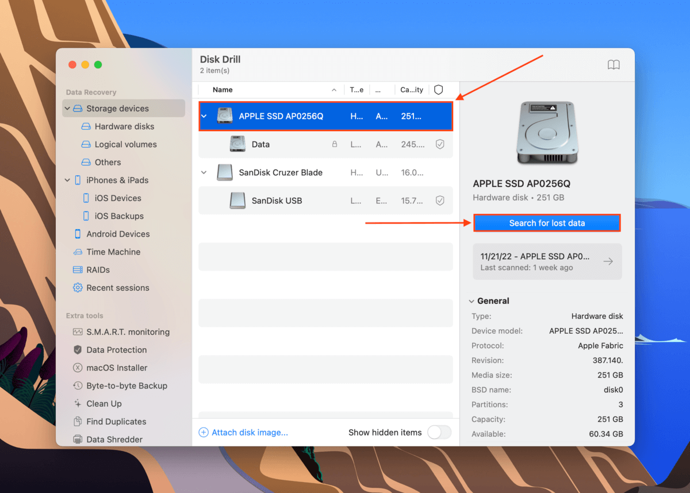Click the Byte-to-byte Backup icon
This screenshot has width=690, height=493.
click(x=78, y=386)
